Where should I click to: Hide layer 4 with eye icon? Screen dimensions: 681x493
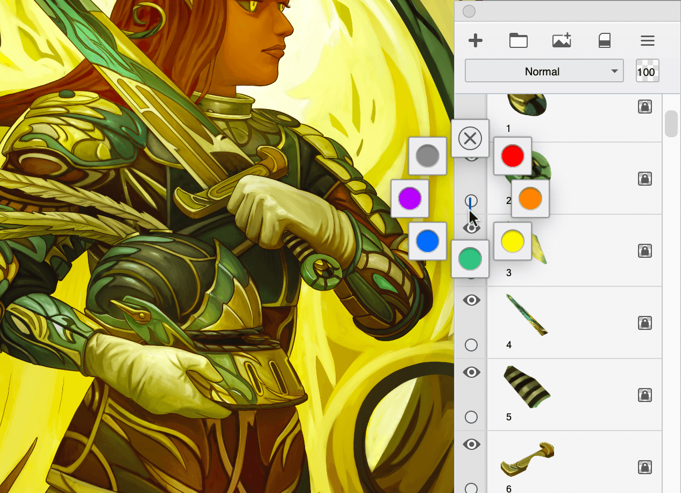coord(472,300)
